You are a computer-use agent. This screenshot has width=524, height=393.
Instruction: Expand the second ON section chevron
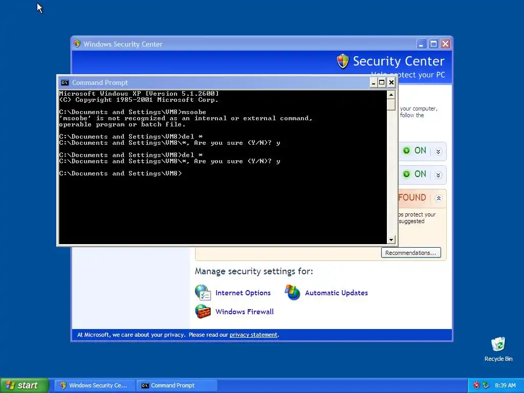tap(439, 175)
